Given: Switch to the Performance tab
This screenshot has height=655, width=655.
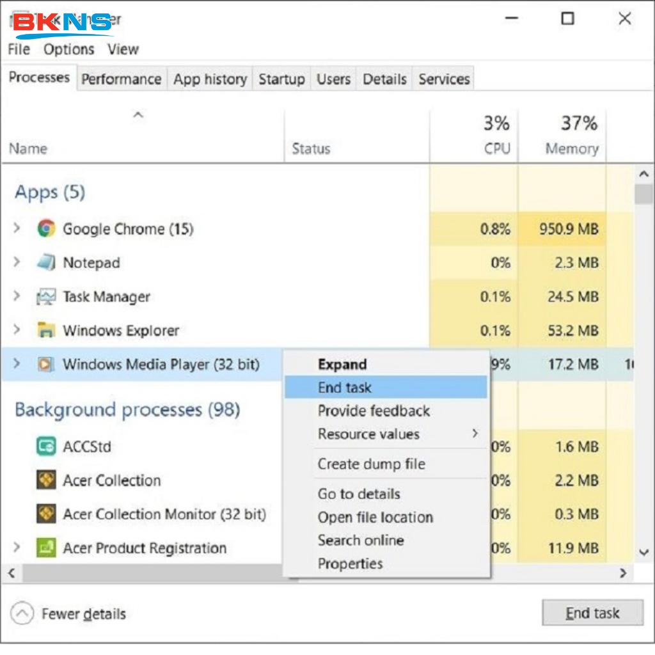Looking at the screenshot, I should click(x=121, y=79).
